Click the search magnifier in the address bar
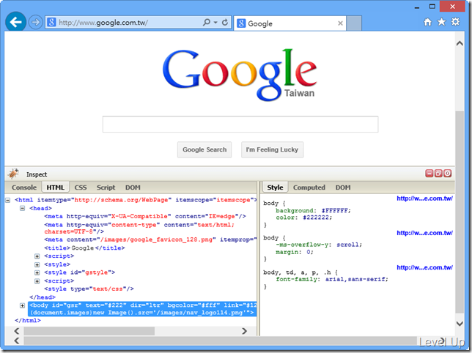Screen dimensions: 472x353 (207, 22)
